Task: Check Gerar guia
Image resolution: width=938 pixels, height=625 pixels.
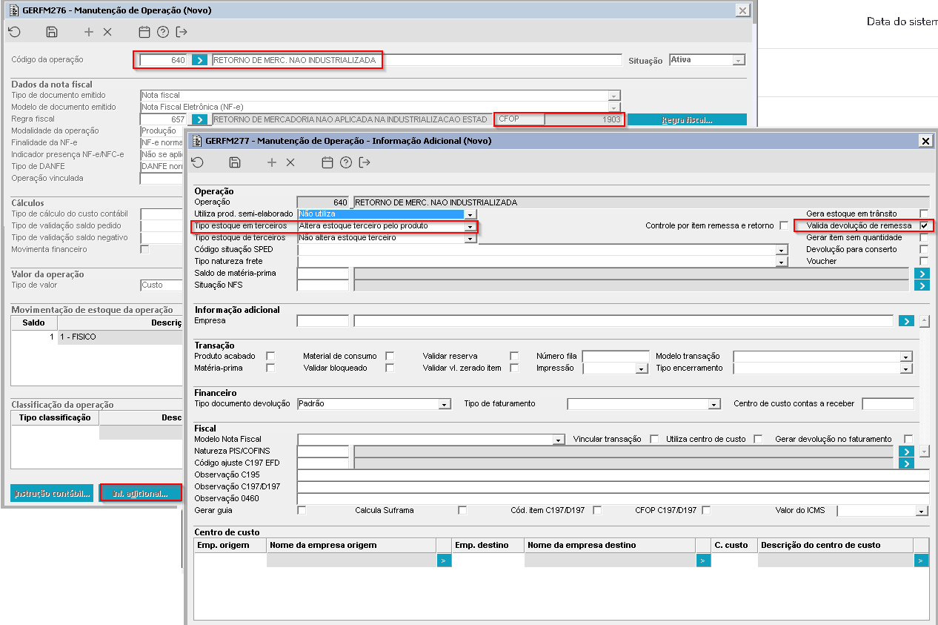Action: (302, 510)
